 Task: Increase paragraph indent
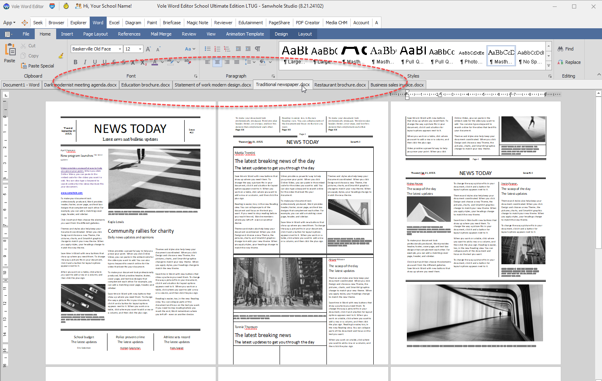coord(248,49)
